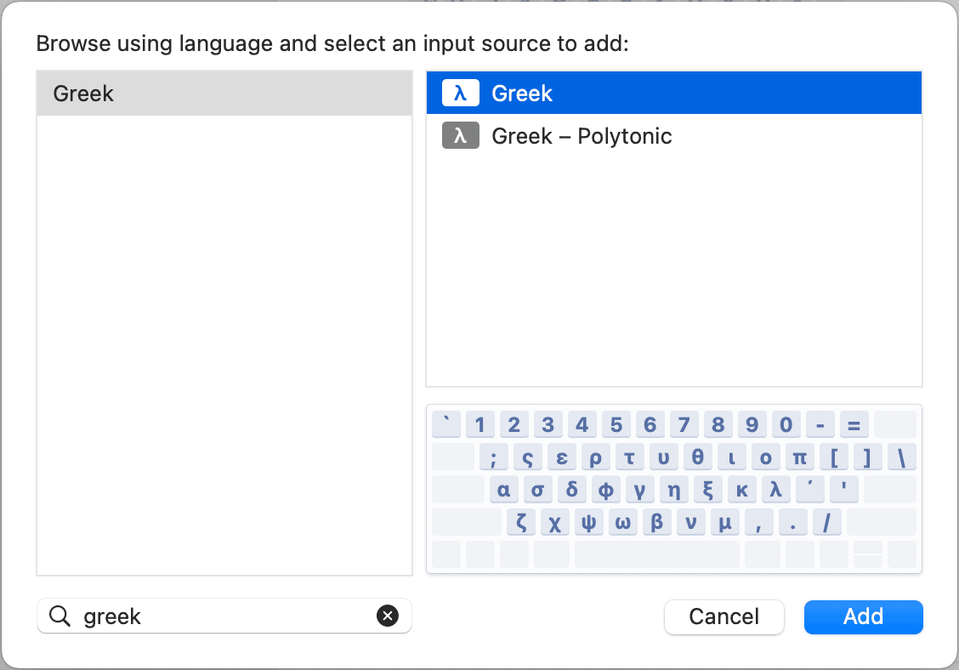Image resolution: width=959 pixels, height=670 pixels.
Task: Click the π key on keyboard preview
Action: pos(800,457)
